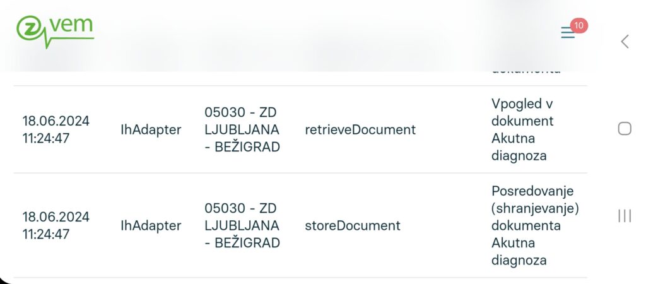This screenshot has height=284, width=646.
Task: Click the 'vem' logo text
Action: (71, 26)
